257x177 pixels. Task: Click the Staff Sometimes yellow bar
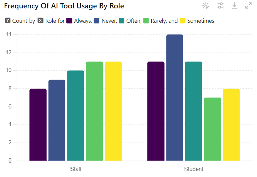click(113, 111)
